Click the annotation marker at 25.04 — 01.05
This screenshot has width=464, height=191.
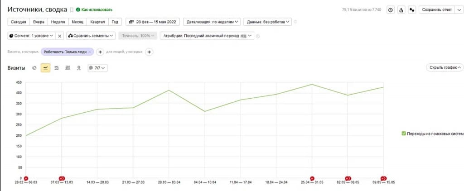(312, 178)
